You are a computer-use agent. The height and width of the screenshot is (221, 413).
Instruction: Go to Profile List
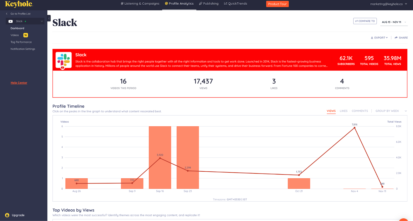(20, 14)
